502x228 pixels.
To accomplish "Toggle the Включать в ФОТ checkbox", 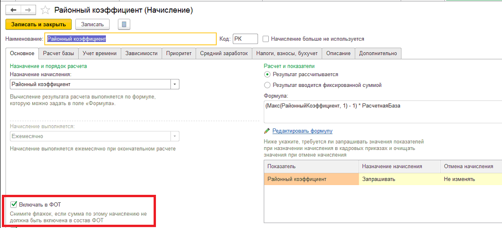I will (x=14, y=204).
